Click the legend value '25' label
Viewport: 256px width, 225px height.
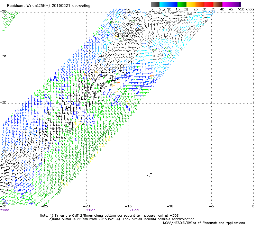(195, 9)
